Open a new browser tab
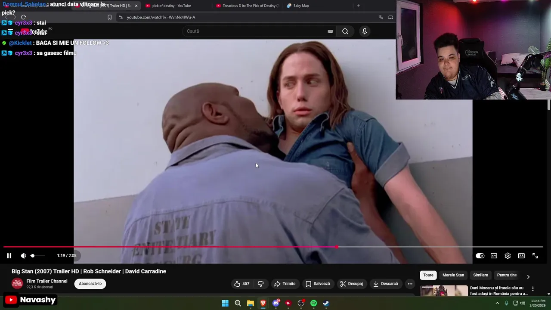551x310 pixels. 359,6
